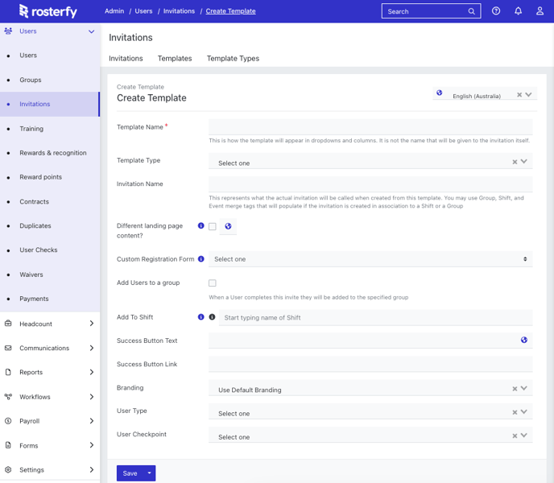Expand the Reports menu
Screen dimensions: 554x483
tap(92, 372)
